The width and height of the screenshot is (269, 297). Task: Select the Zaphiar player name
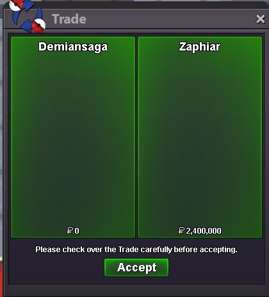coord(200,47)
